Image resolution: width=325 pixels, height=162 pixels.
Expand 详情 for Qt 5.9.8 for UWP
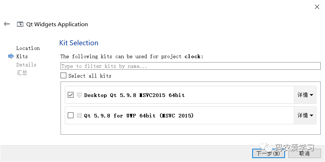coord(305,115)
